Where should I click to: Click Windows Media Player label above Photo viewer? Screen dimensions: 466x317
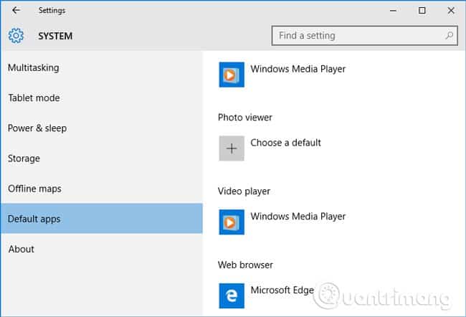click(298, 69)
